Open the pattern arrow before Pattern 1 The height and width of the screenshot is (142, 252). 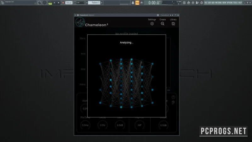pyautogui.click(x=87, y=3)
